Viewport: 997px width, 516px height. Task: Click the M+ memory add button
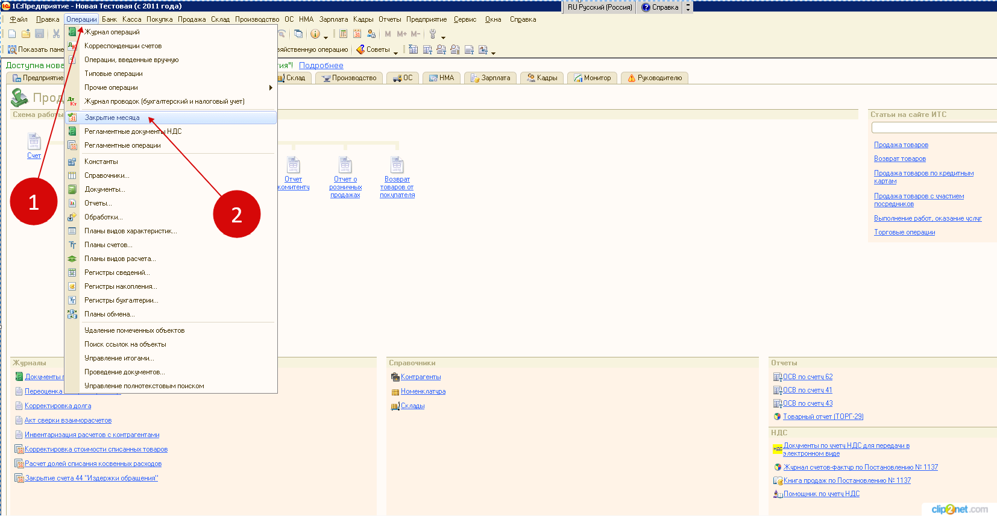pyautogui.click(x=401, y=34)
